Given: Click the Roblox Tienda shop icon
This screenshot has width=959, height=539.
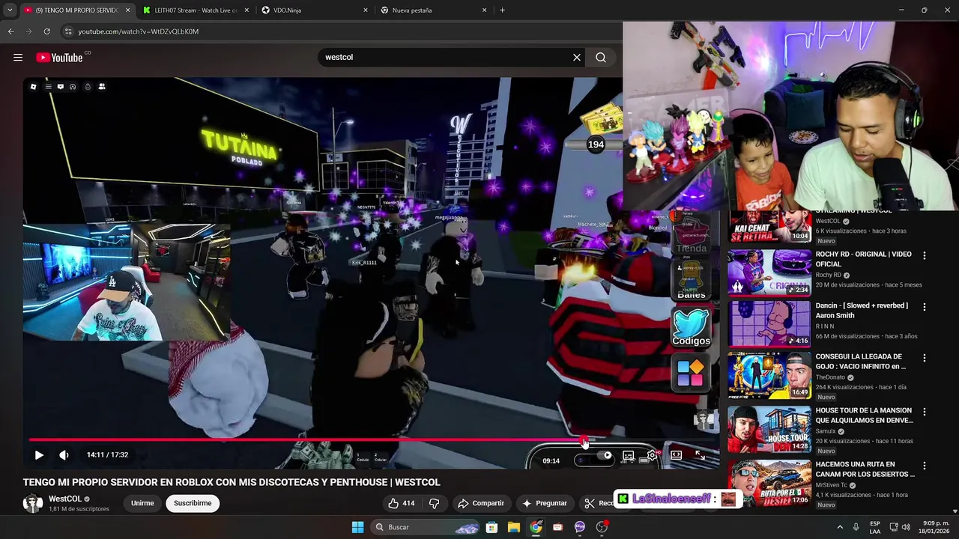Looking at the screenshot, I should coord(691,234).
